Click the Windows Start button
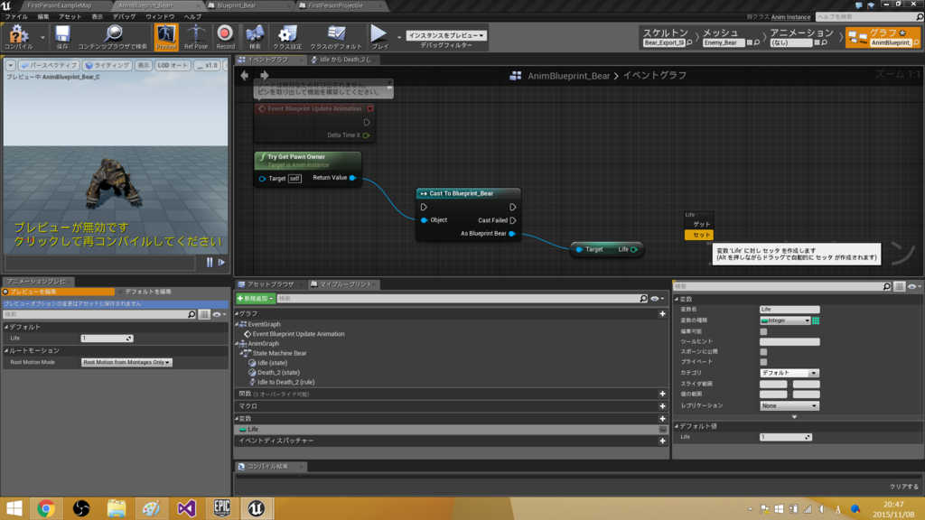The image size is (925, 520). tap(14, 508)
